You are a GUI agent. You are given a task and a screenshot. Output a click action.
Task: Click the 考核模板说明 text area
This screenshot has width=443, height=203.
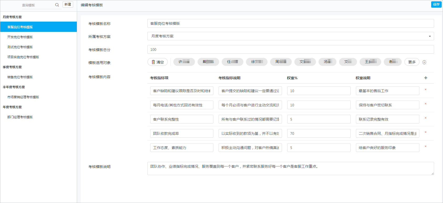pos(290,169)
